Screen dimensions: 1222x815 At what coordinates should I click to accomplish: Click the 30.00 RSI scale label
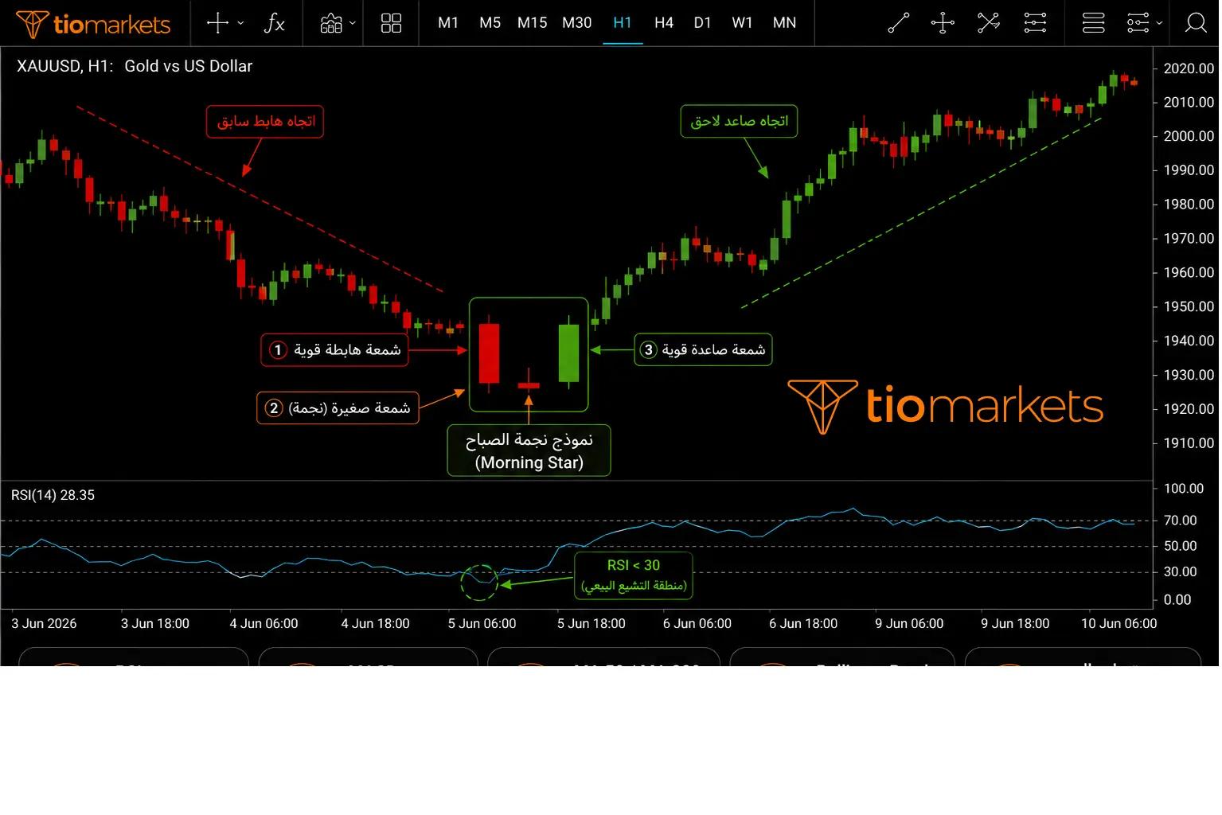pos(1181,571)
